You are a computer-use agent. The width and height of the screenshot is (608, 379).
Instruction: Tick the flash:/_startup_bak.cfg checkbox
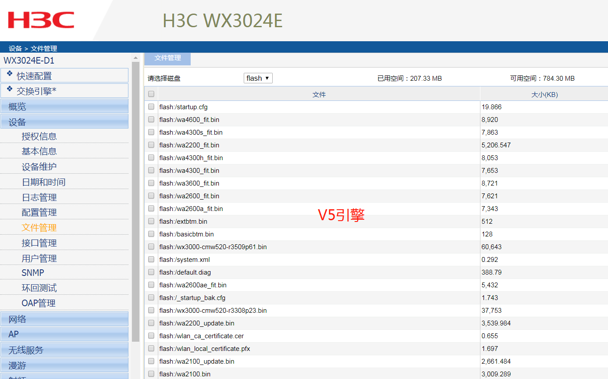click(151, 297)
